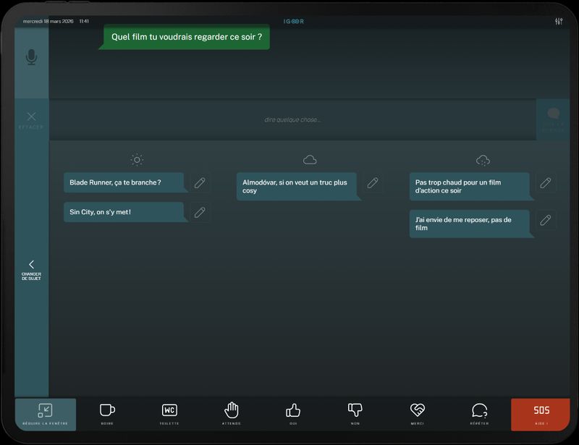Screen dimensions: 579x445
Task: Click the 'dire quelque chose...' text field
Action: [292, 119]
